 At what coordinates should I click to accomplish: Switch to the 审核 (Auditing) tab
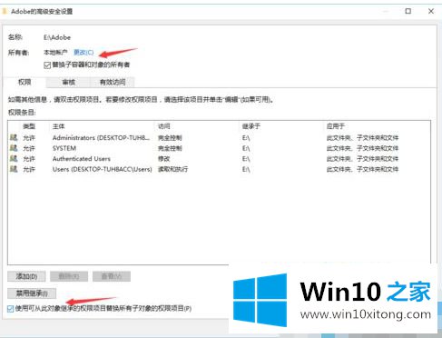68,82
